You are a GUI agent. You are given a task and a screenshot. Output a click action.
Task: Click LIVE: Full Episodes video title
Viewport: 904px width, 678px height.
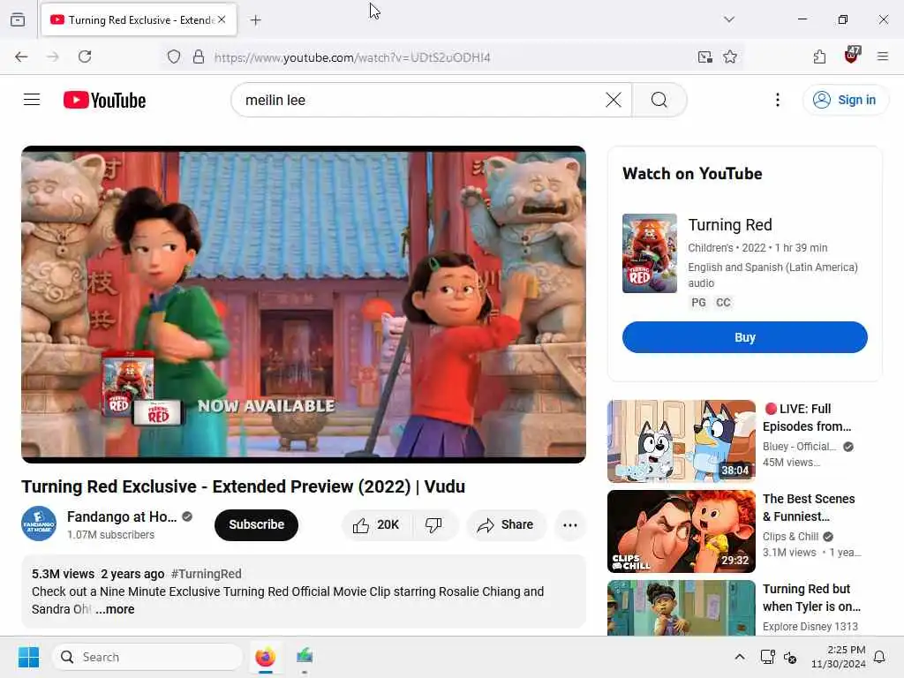coord(807,418)
